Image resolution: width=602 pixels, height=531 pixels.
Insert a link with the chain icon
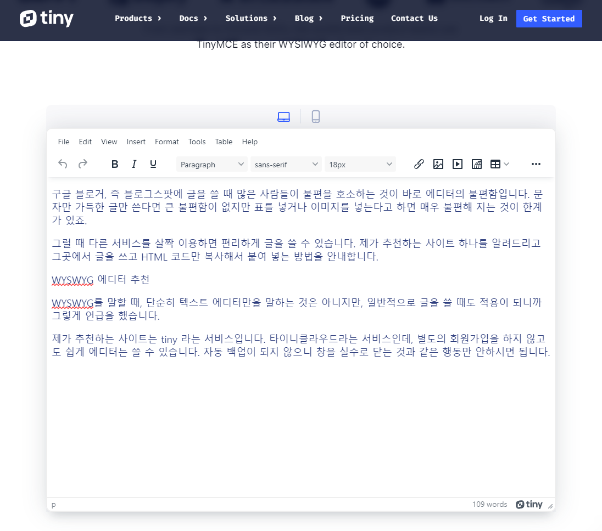(x=419, y=164)
